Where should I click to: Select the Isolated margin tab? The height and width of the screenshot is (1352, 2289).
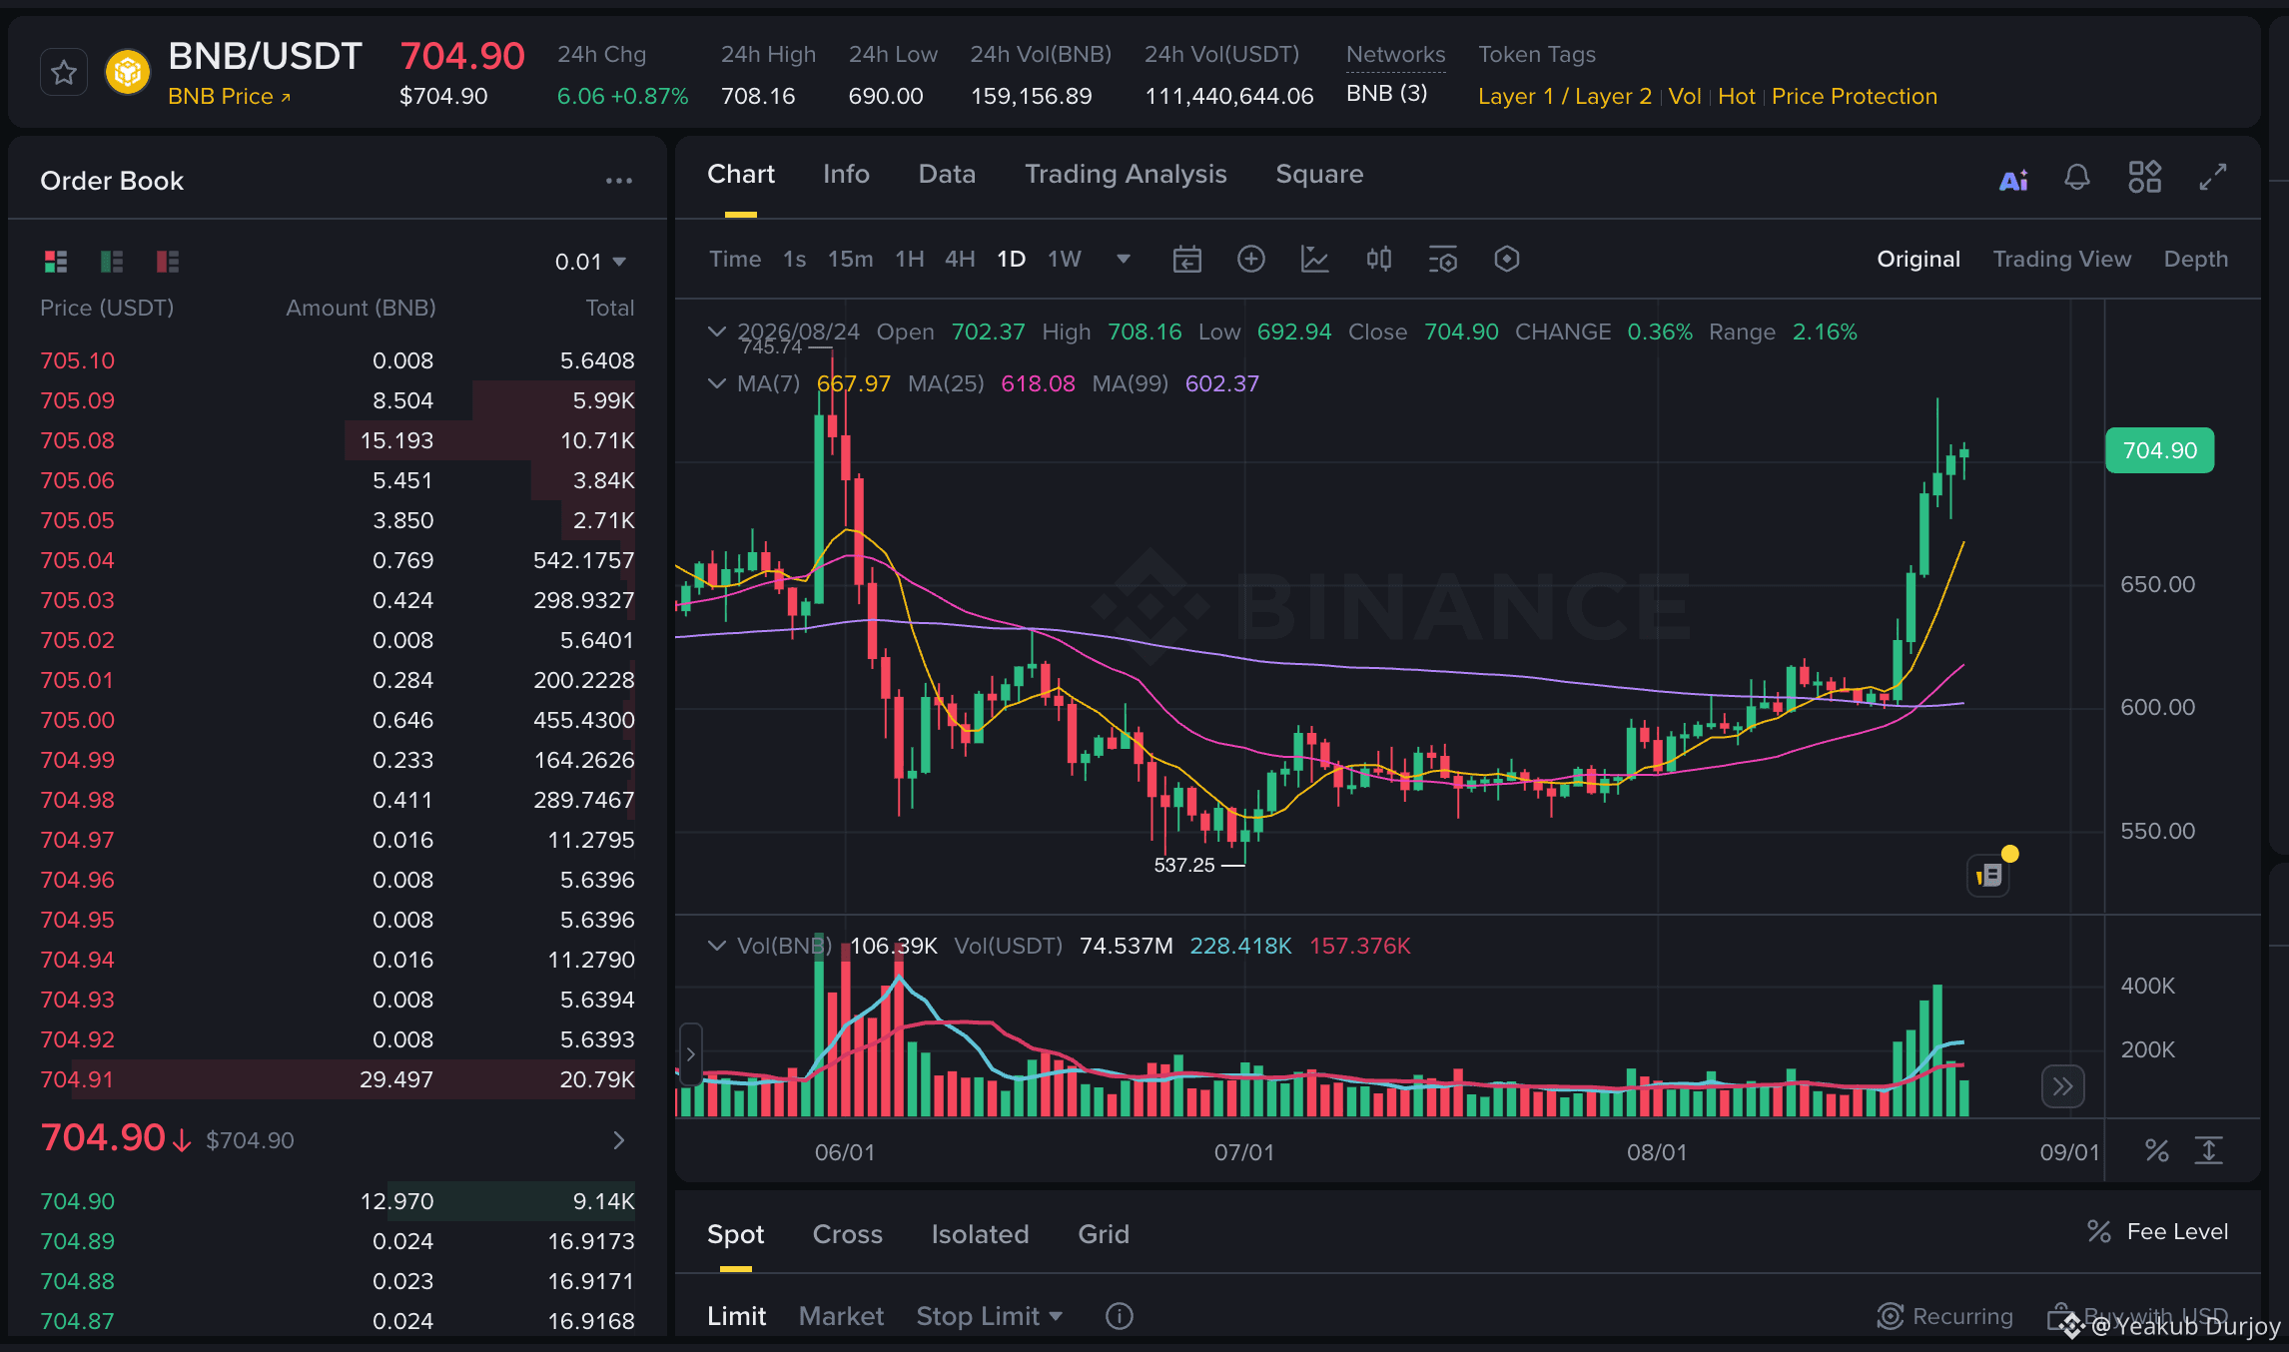(x=980, y=1235)
